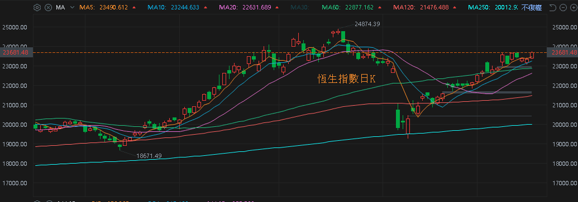Click the MA indicator name label
Screen dimensions: 578x202
tap(61, 7)
